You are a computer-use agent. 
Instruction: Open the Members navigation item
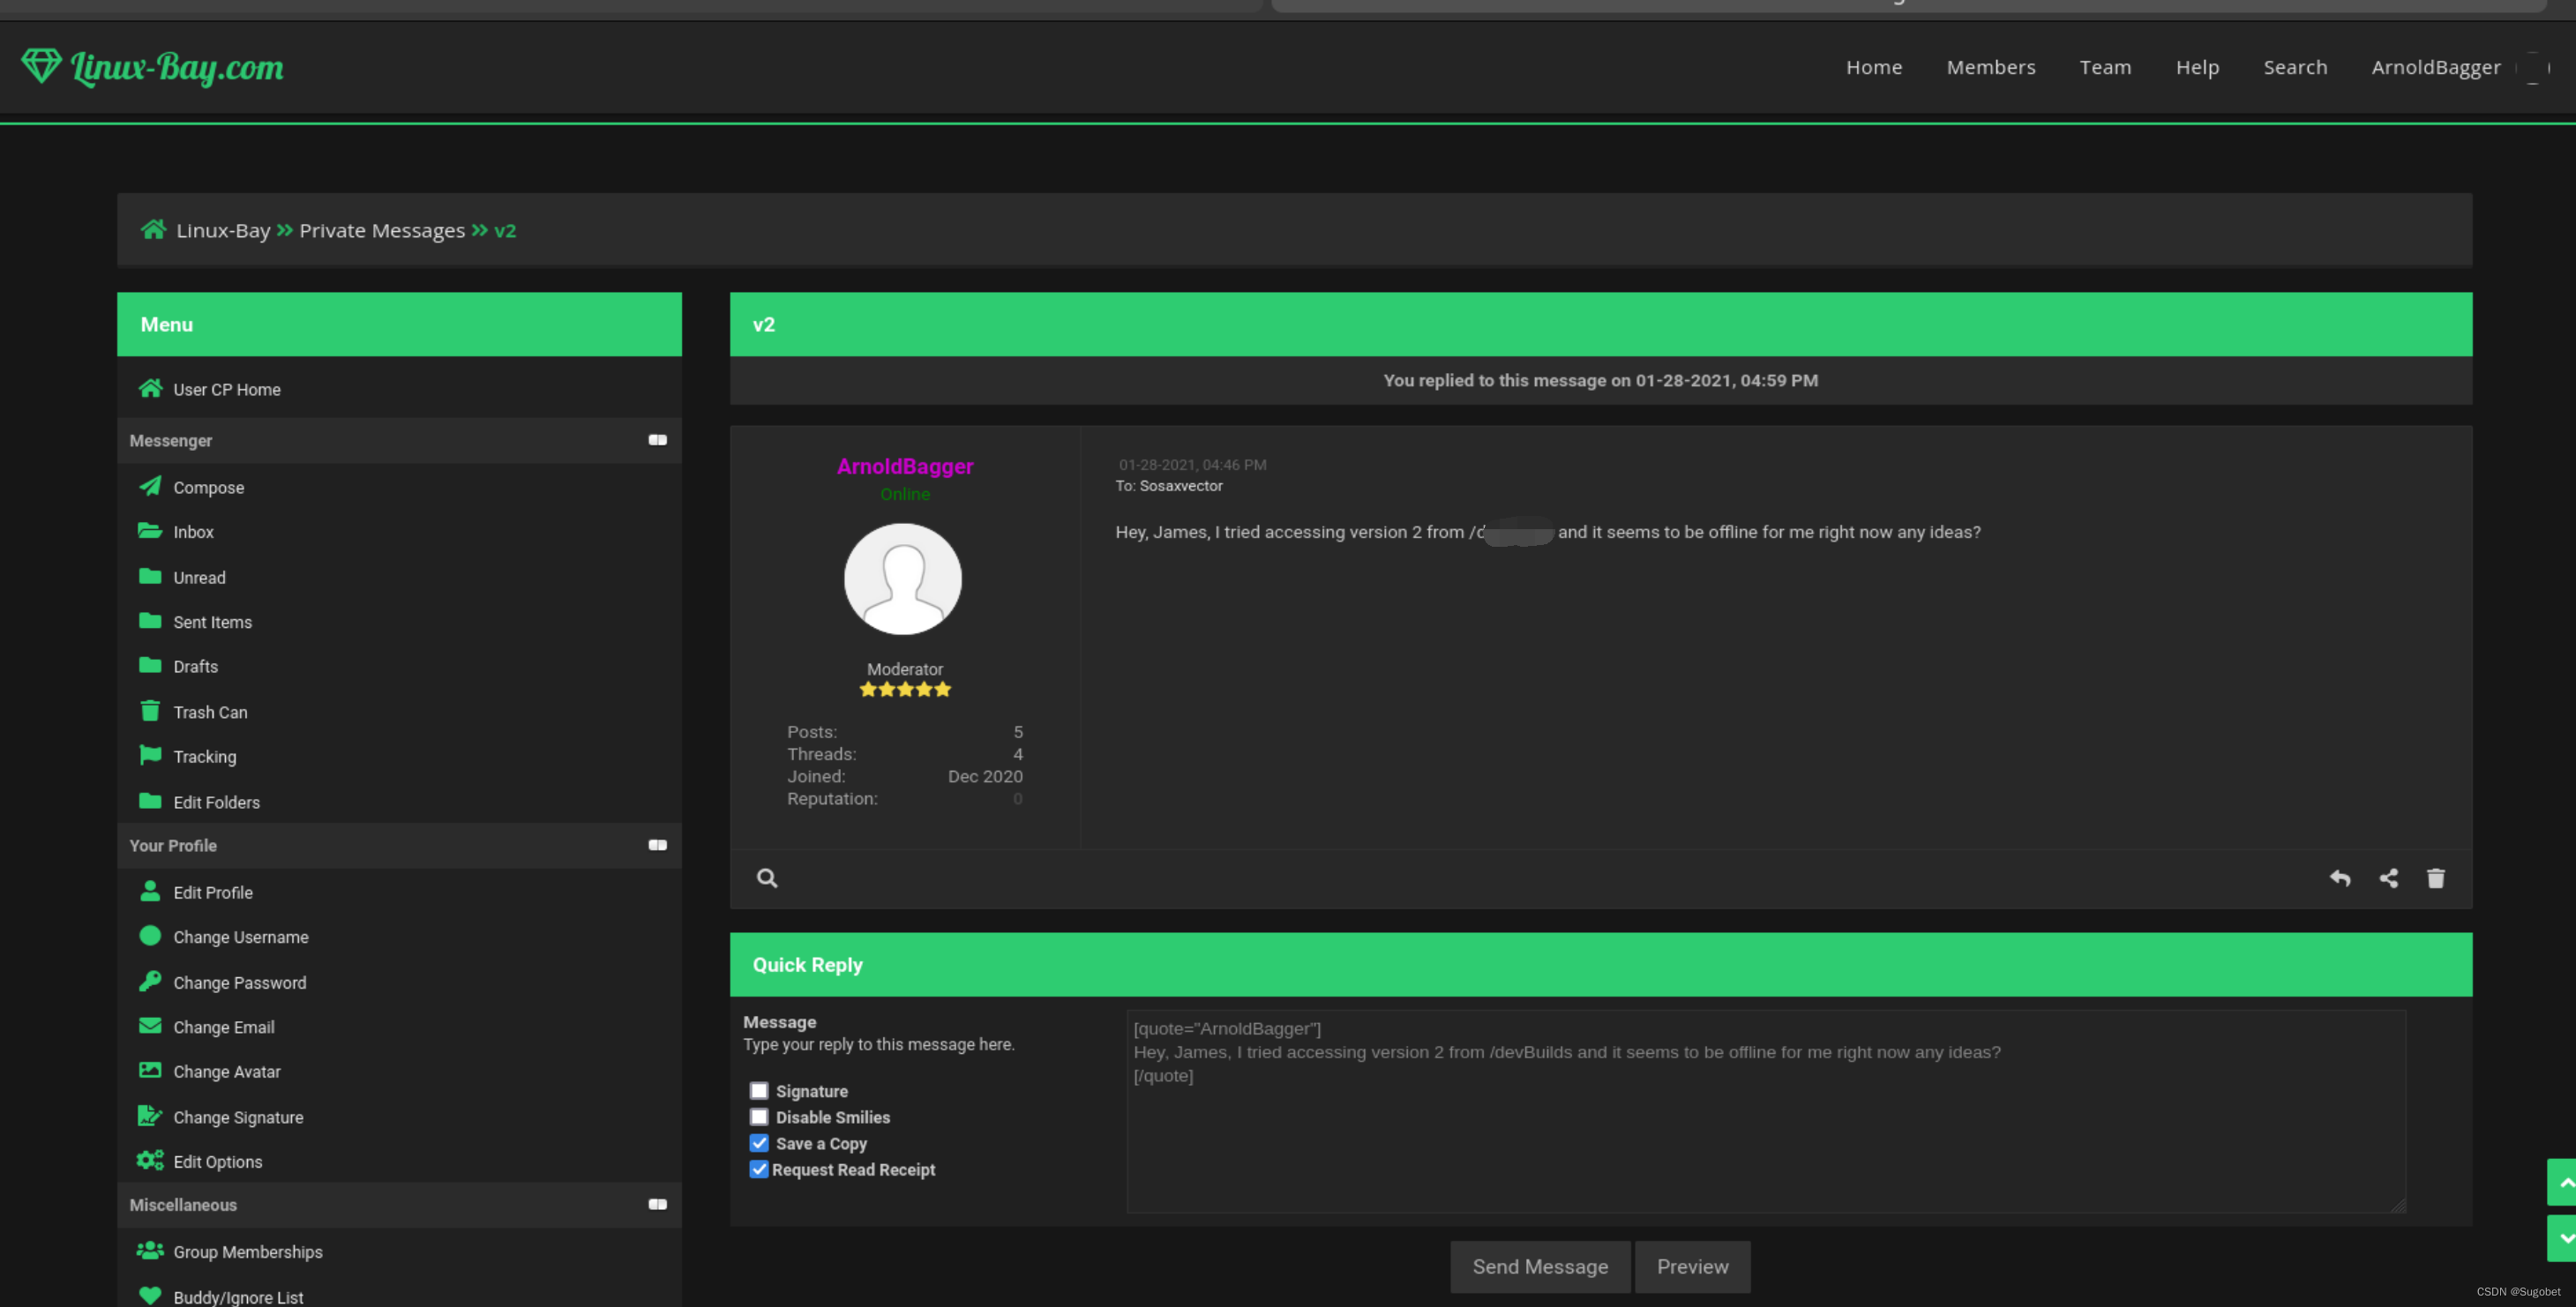1991,67
